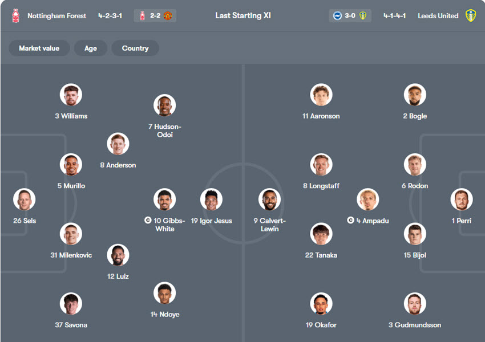Click Ampadu's captain badge icon

[x=351, y=220]
